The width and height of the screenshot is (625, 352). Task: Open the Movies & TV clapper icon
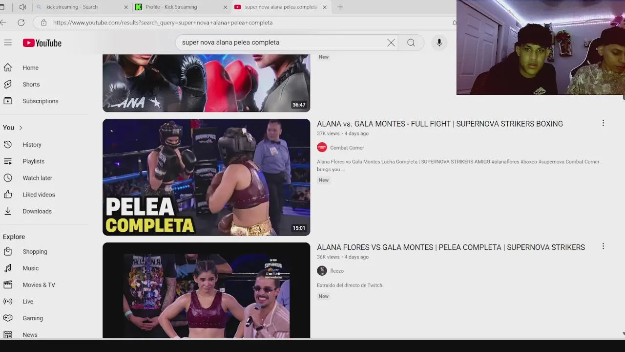8,285
